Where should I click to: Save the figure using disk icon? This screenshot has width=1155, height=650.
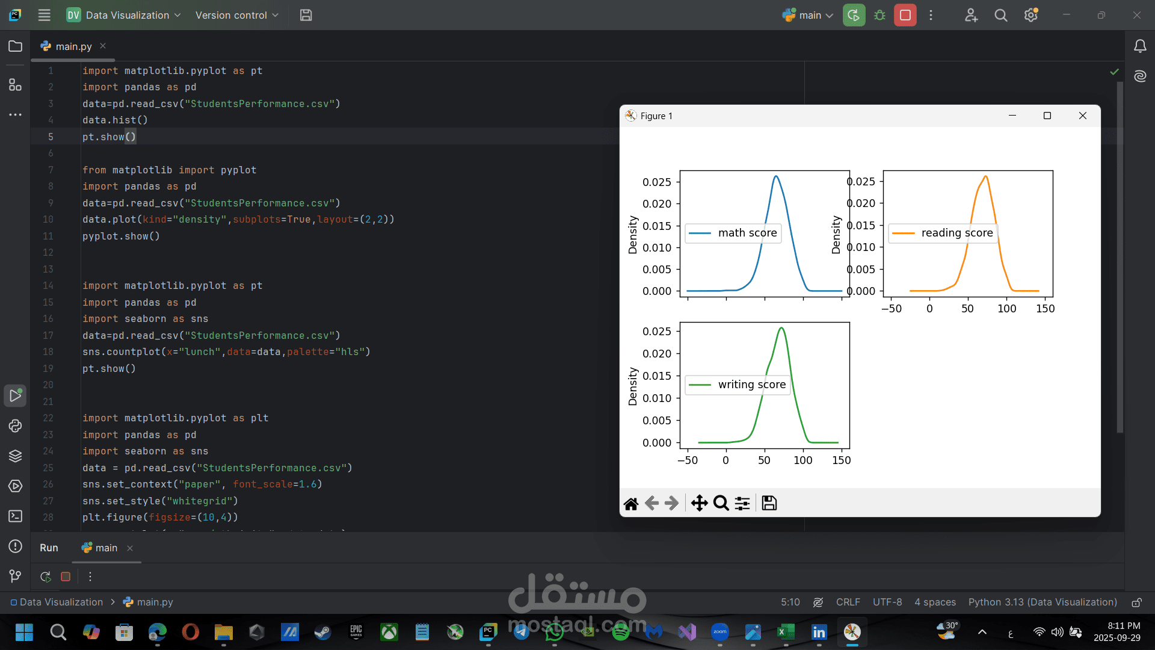(x=769, y=503)
